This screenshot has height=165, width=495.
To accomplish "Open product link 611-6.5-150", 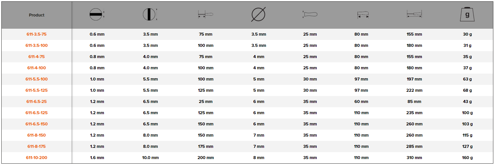I will click(36, 124).
